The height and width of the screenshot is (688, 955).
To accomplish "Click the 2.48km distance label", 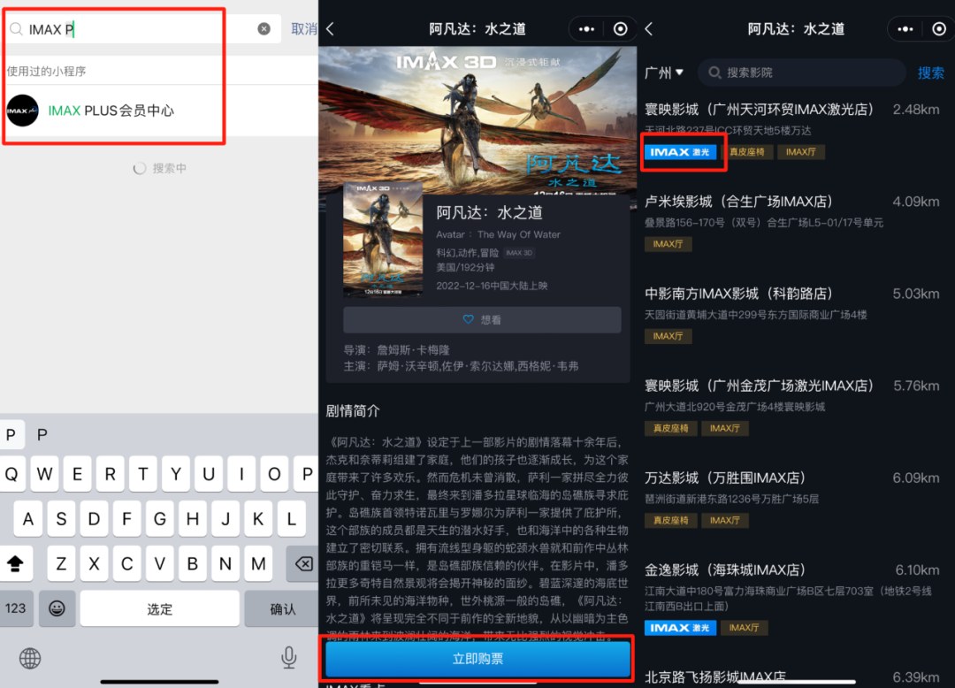I will click(x=916, y=110).
